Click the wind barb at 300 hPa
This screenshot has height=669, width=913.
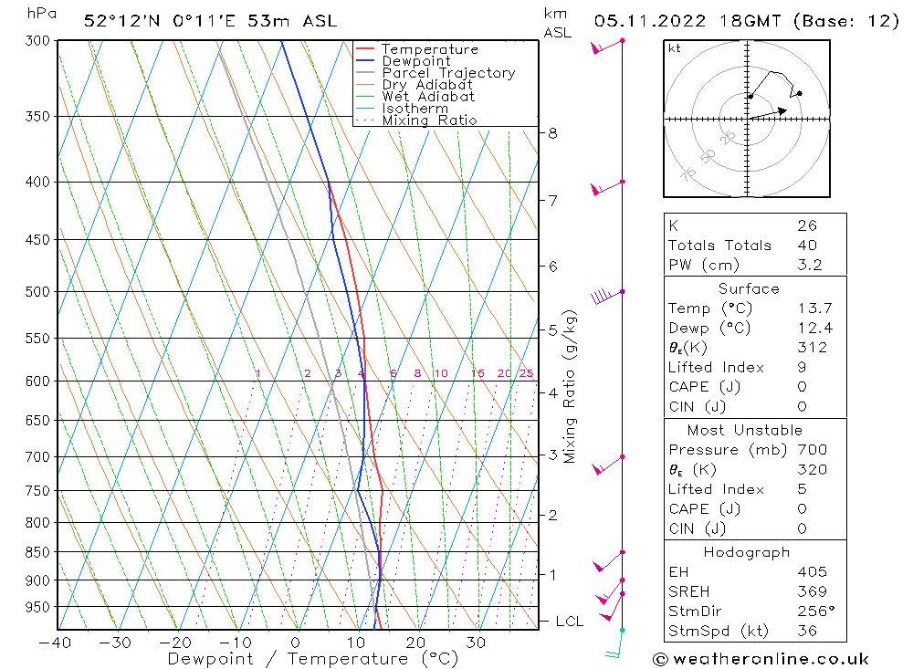coord(607,47)
